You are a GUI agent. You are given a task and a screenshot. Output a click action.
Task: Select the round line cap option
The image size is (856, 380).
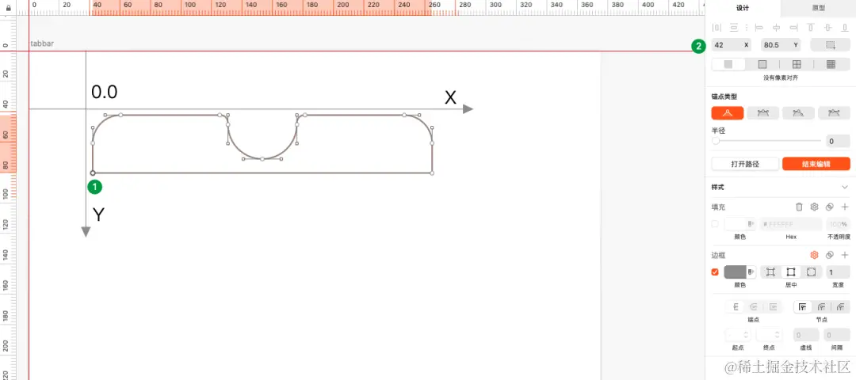coord(754,306)
